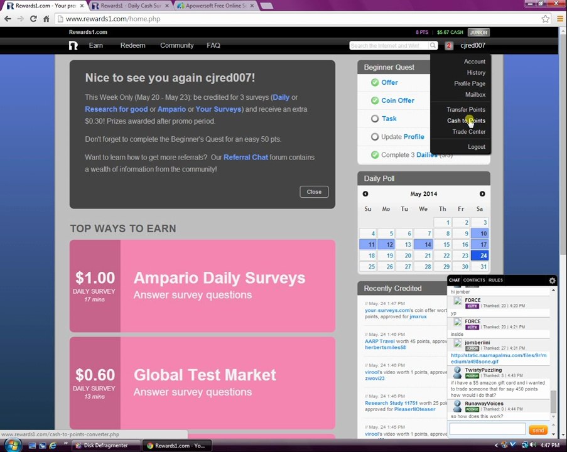Select History from user menu

(476, 73)
